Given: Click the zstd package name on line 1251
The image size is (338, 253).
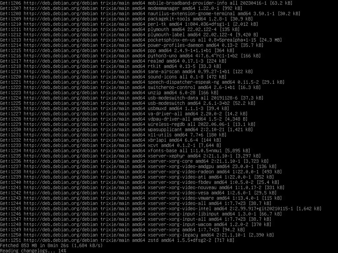Looking at the screenshot, I should pos(153,240).
